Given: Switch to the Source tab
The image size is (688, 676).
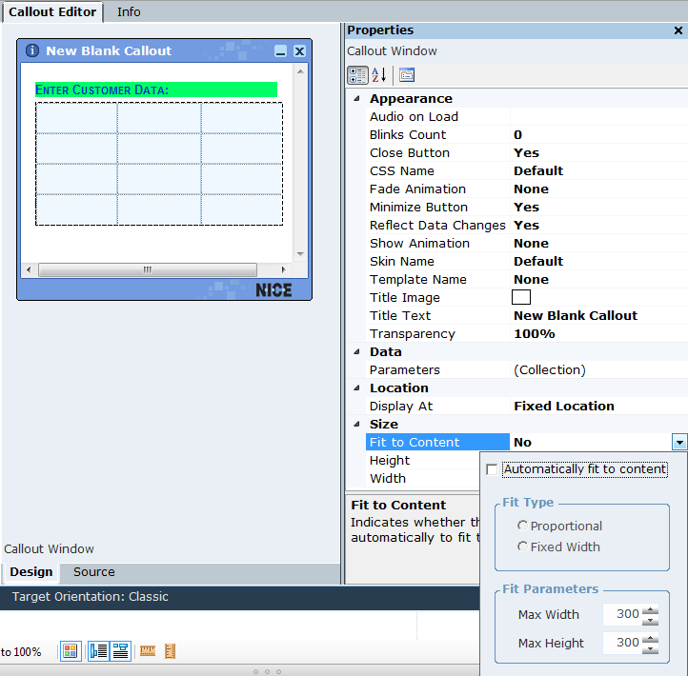Looking at the screenshot, I should (93, 572).
